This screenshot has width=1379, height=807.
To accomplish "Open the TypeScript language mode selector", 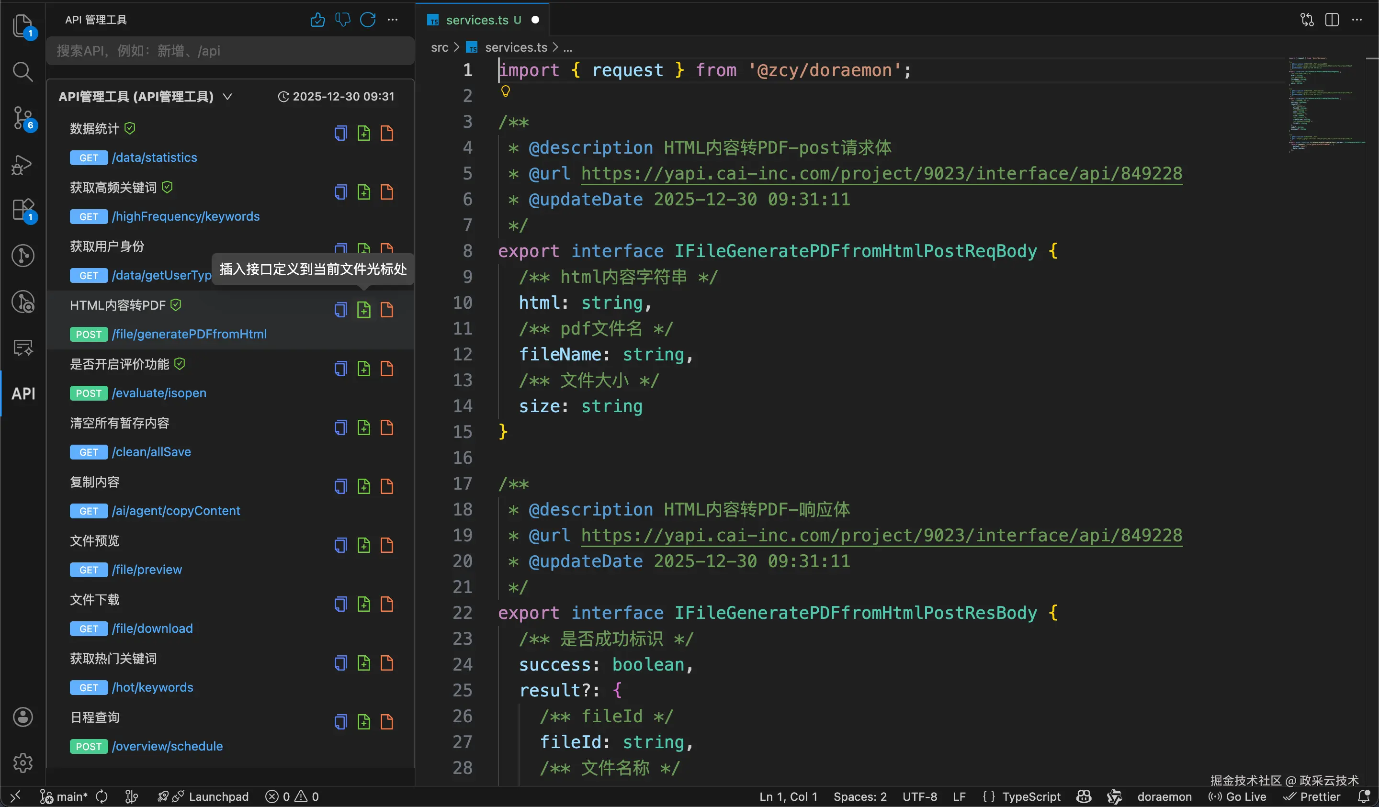I will coord(1022,796).
